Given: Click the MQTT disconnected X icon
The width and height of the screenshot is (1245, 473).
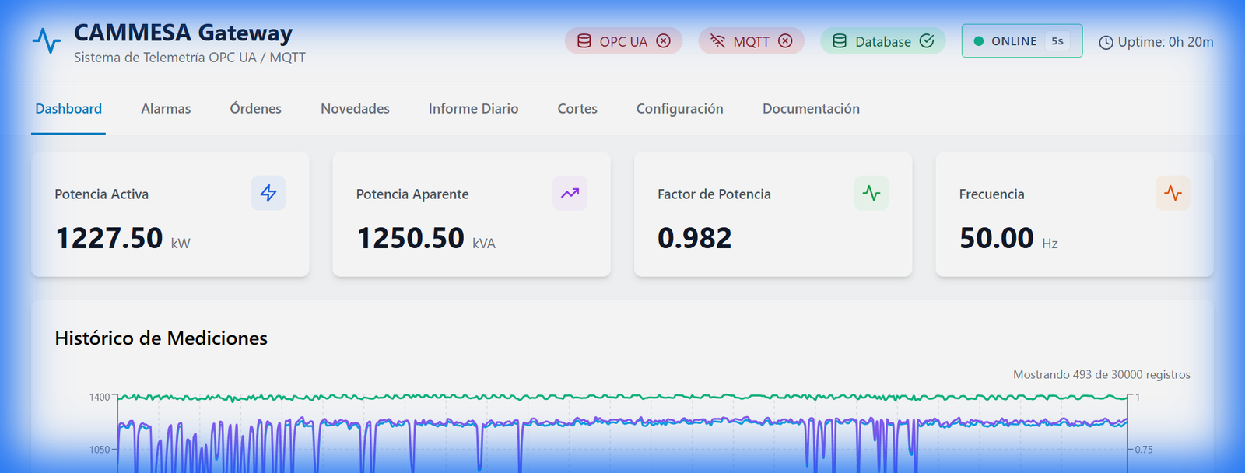Looking at the screenshot, I should point(785,41).
